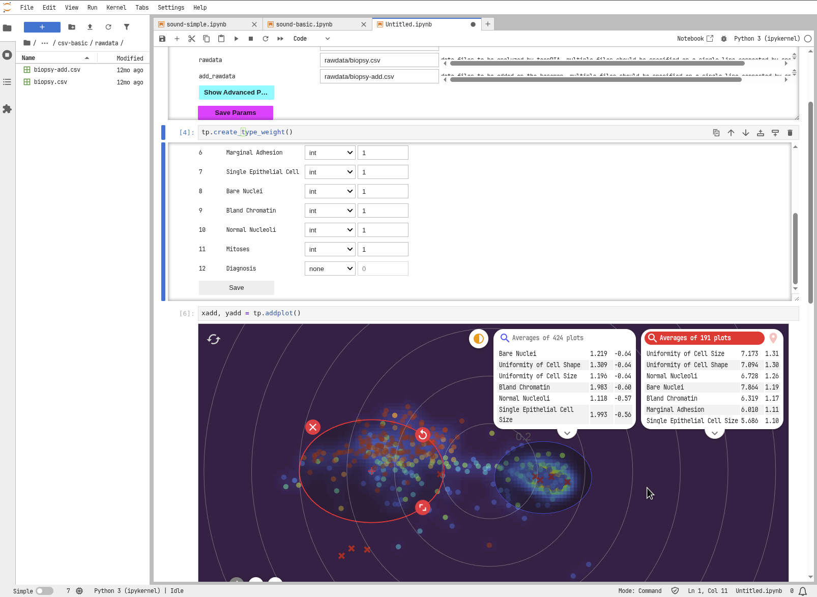The image size is (817, 597).
Task: Click the Notebook open-in-new button
Action: click(695, 39)
